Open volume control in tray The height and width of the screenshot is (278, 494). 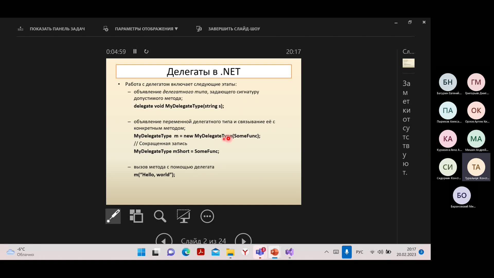(380, 252)
